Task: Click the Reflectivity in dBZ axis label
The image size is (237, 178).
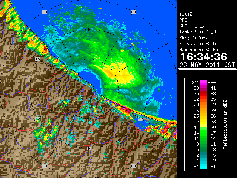Action: (225, 125)
